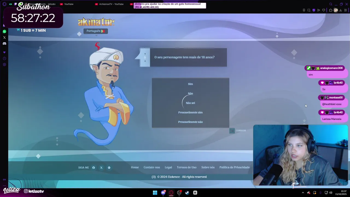Click chat username monkass00
Screen dimensions: 350x197
(336, 98)
